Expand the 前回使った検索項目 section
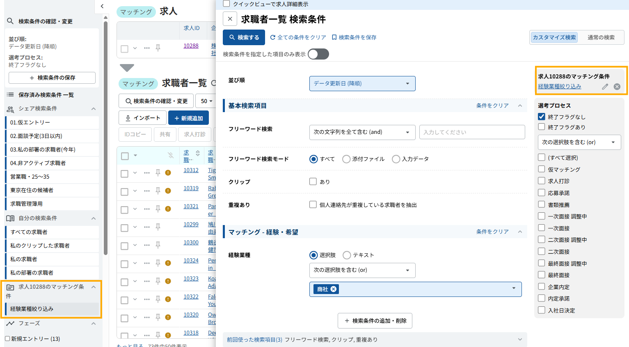Screen dimensions: 629x347 point(520,340)
